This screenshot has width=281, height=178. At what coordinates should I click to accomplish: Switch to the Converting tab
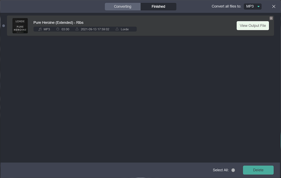click(122, 6)
